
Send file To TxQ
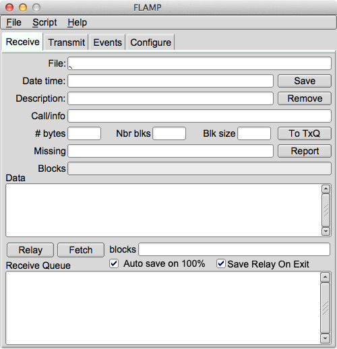coord(305,133)
